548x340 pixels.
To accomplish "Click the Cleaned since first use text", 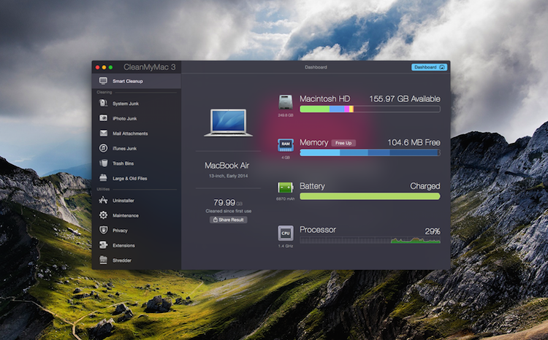I will coord(228,211).
